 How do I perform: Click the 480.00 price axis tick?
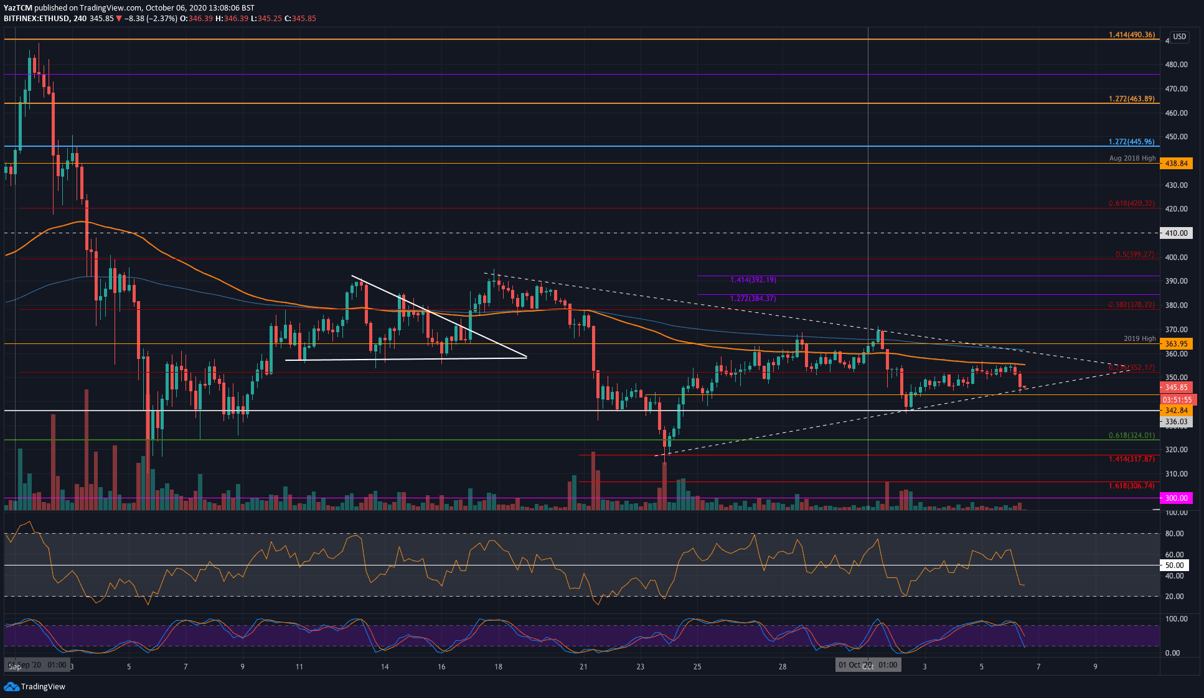pos(1176,65)
